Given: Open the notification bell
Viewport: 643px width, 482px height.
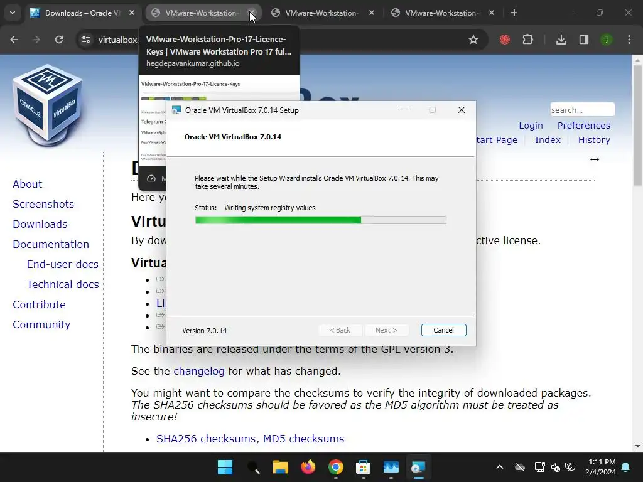Looking at the screenshot, I should tap(626, 467).
